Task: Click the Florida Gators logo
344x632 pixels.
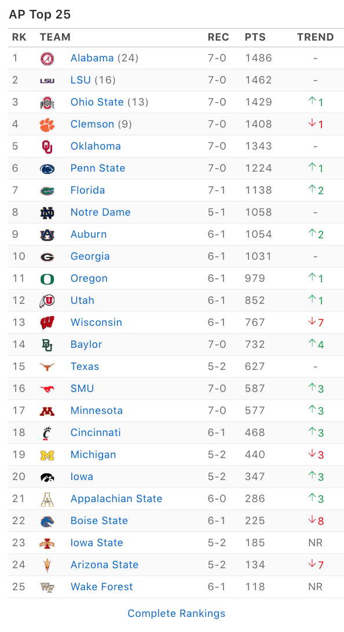Action: [x=47, y=191]
